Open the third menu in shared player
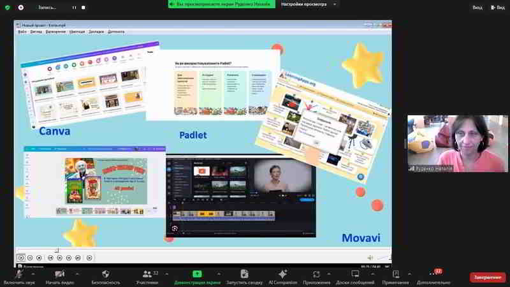The image size is (510, 287). (55, 31)
